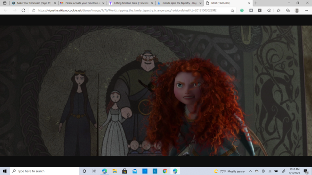
Task: Open the browser extensions puzzle icon
Action: point(269,10)
